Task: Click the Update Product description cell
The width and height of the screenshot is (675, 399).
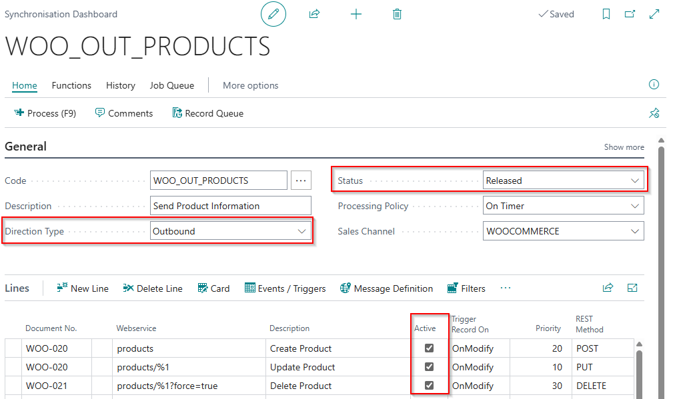Action: point(338,367)
